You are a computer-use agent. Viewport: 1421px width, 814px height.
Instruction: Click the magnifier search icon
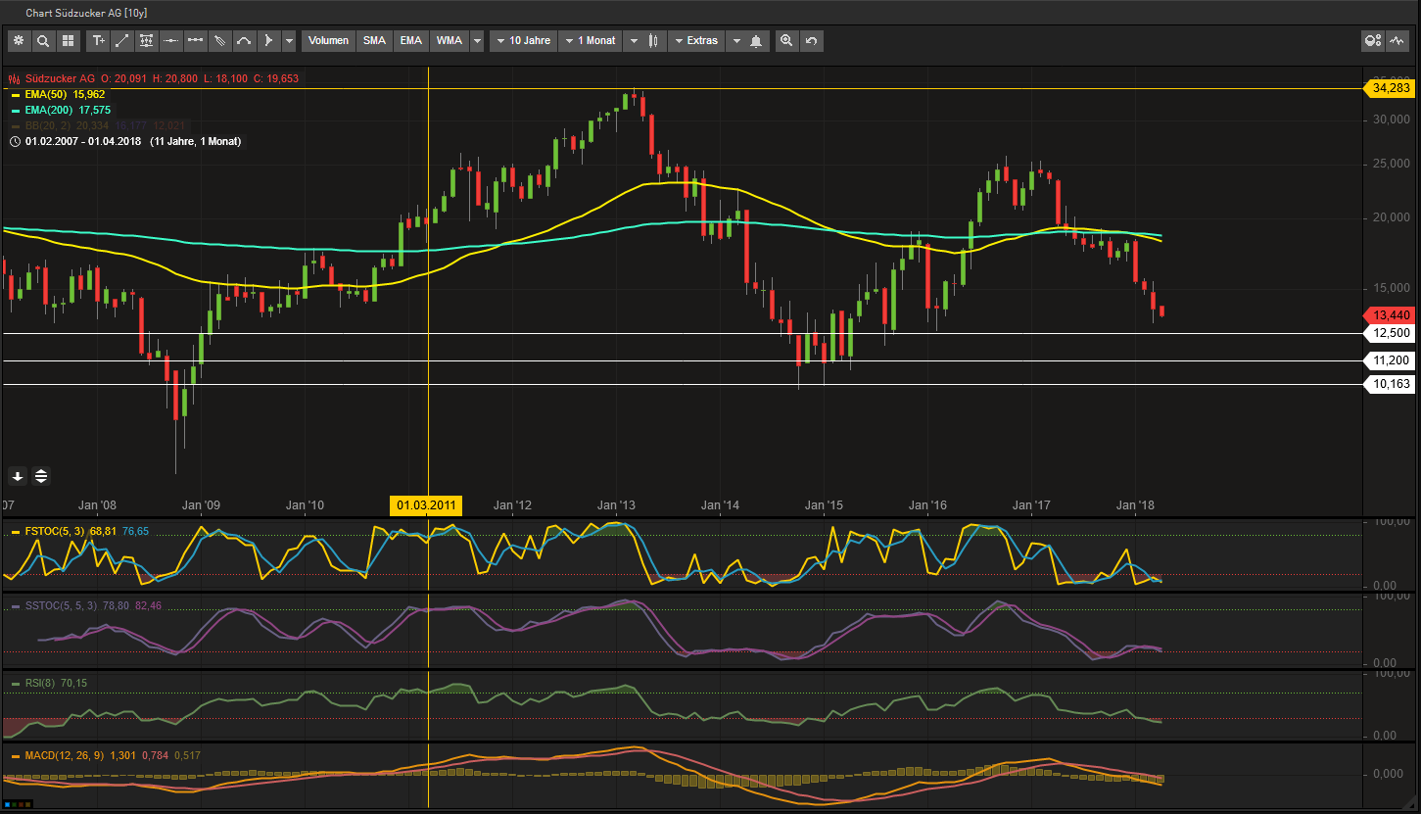click(x=43, y=41)
